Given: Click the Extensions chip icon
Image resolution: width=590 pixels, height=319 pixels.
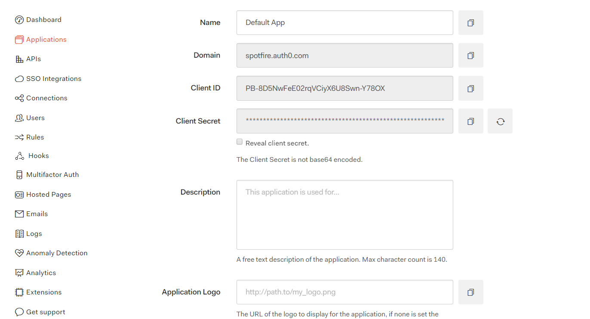Looking at the screenshot, I should click(x=19, y=292).
